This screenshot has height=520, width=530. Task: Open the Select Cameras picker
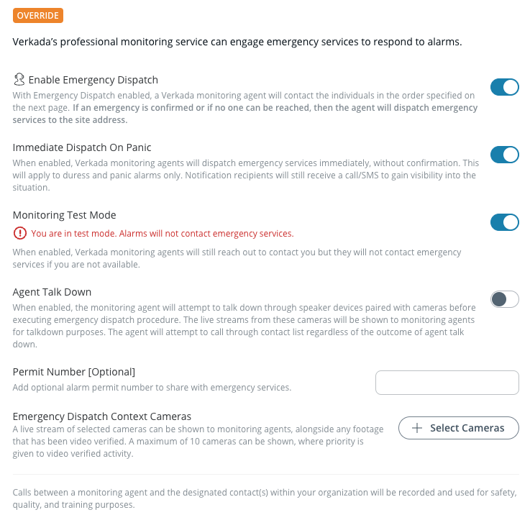(x=458, y=428)
